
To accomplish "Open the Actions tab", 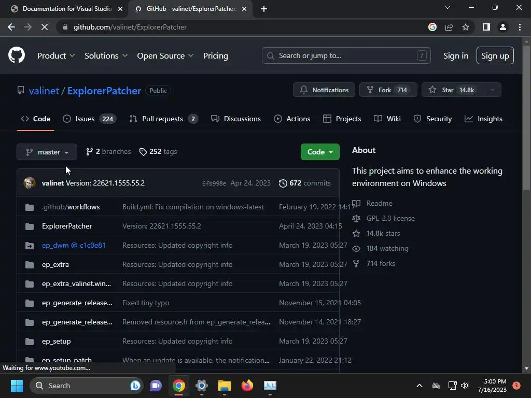I will pos(292,119).
